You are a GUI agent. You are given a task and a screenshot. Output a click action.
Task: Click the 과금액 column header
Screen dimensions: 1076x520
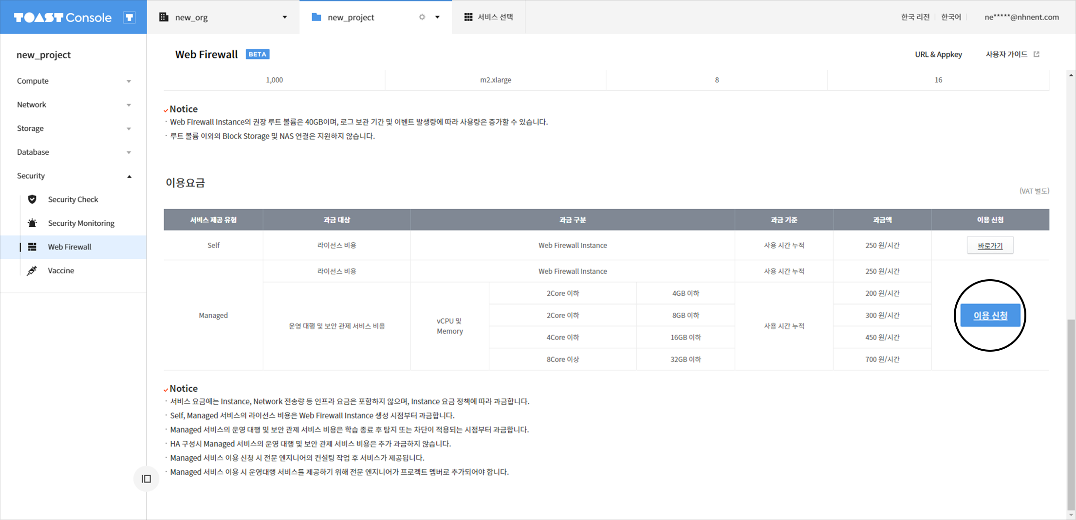[882, 220]
